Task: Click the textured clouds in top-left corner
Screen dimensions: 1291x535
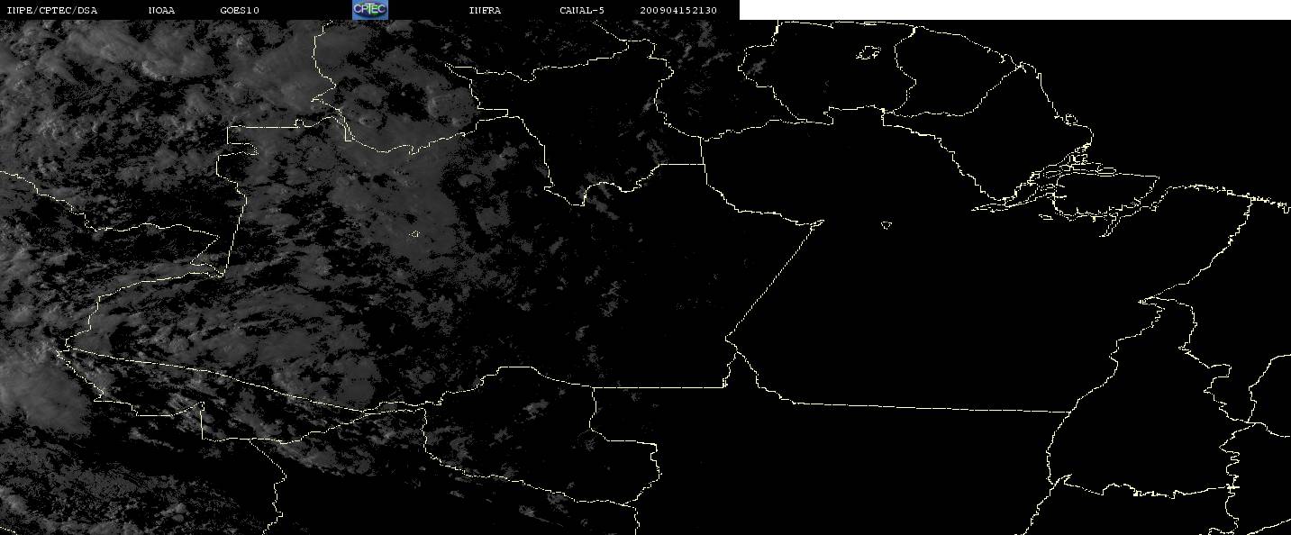Action: coord(54,63)
